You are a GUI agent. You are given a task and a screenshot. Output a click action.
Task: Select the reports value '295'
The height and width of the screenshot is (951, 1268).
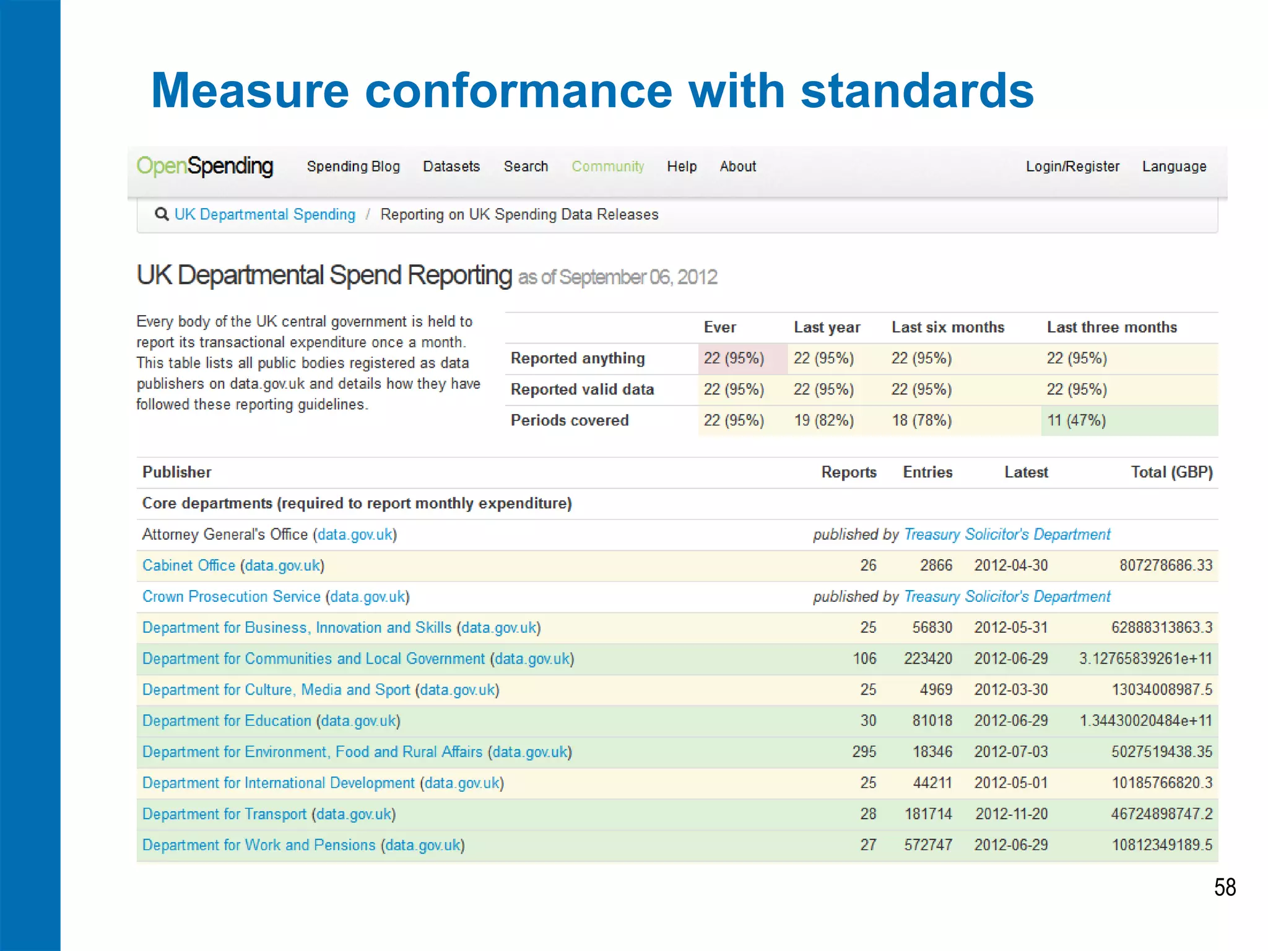click(864, 752)
